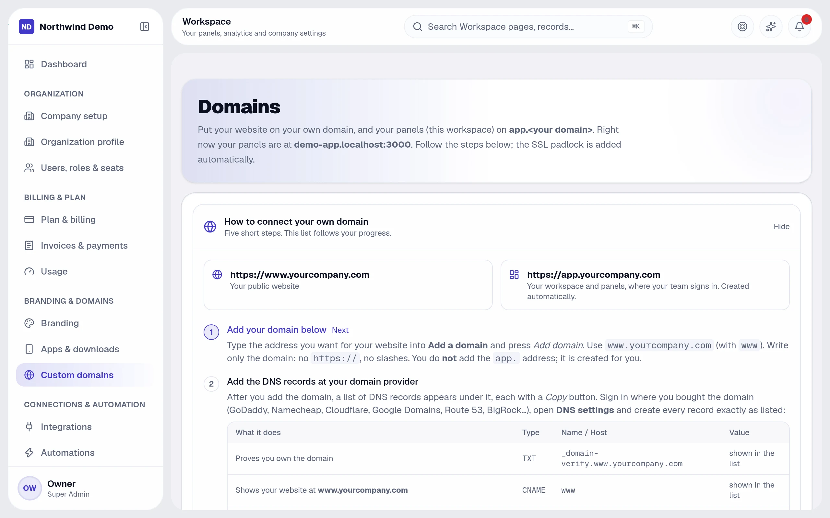
Task: Click the Dashboard grid icon
Action: click(x=29, y=64)
